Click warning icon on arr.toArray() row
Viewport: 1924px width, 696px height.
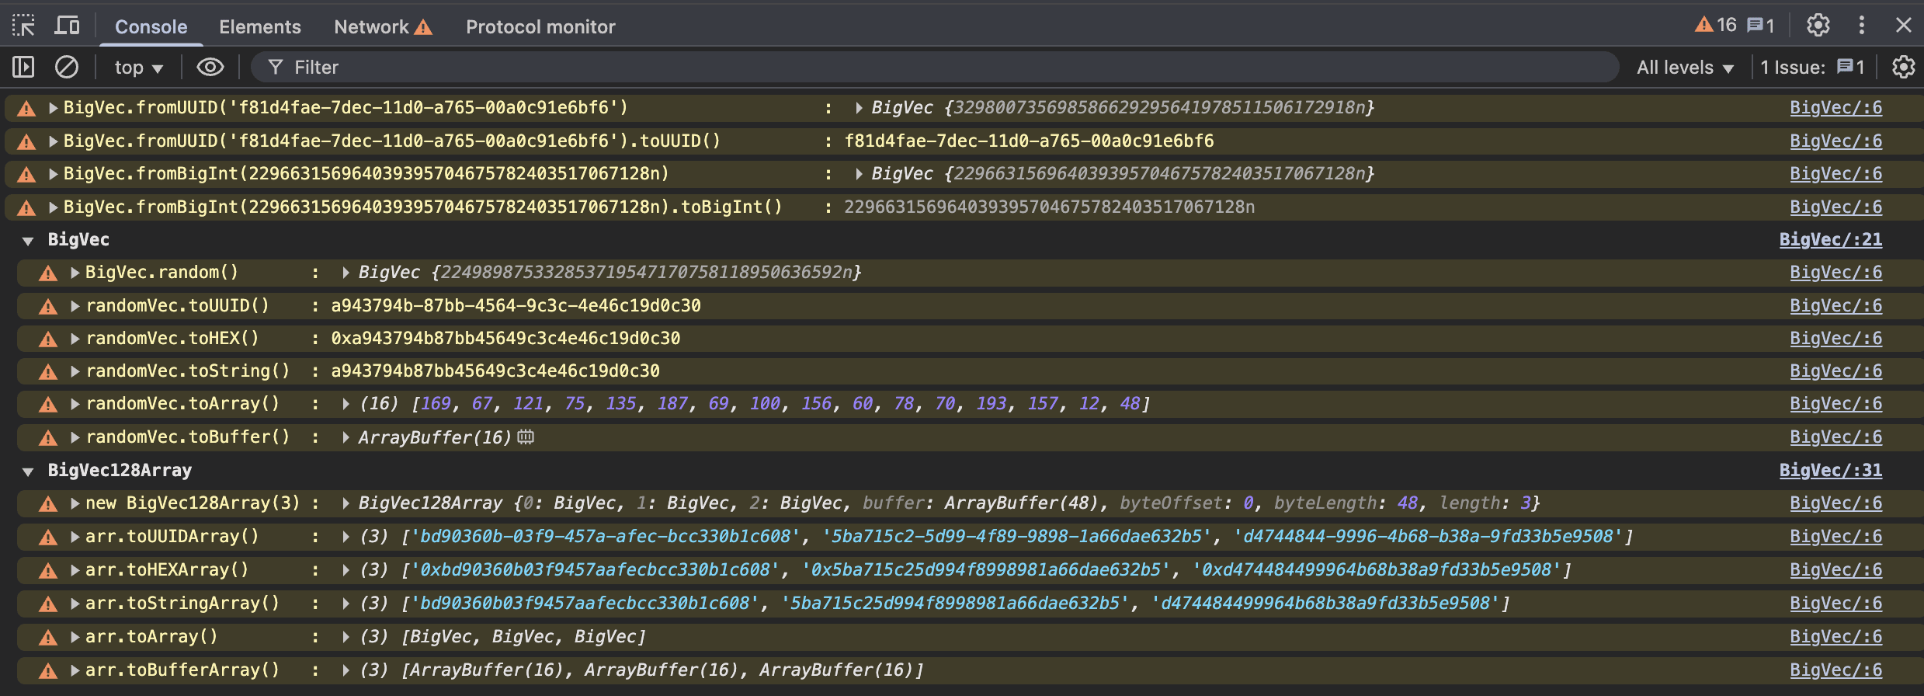48,638
